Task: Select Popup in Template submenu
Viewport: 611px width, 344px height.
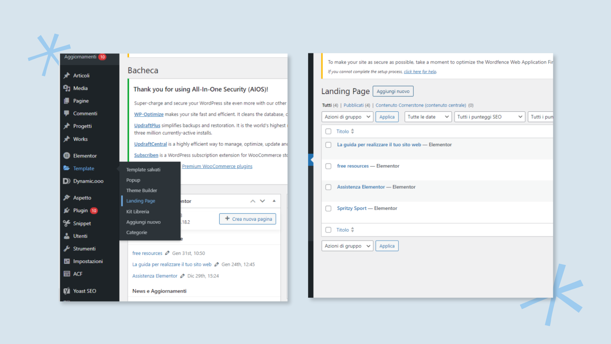Action: [133, 180]
